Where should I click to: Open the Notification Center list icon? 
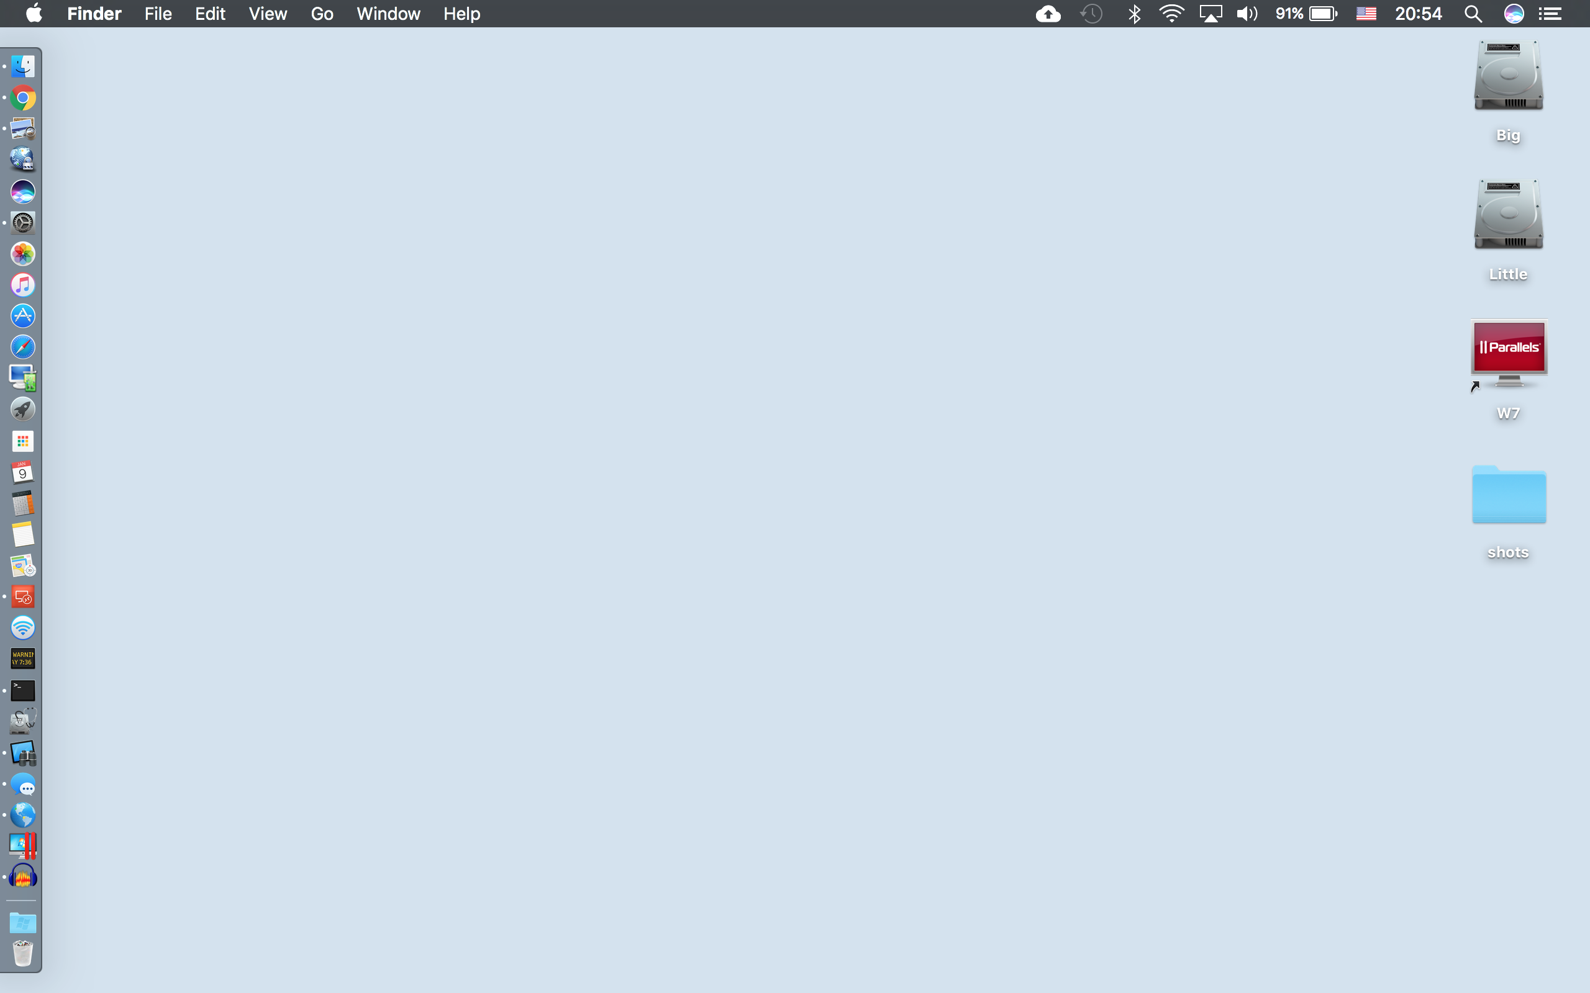(1551, 14)
